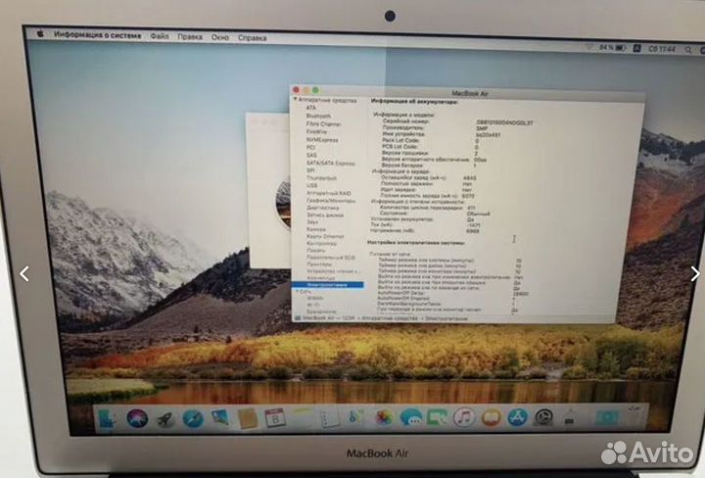Select Принтеры in the sidebar
The width and height of the screenshot is (705, 478).
[x=319, y=264]
